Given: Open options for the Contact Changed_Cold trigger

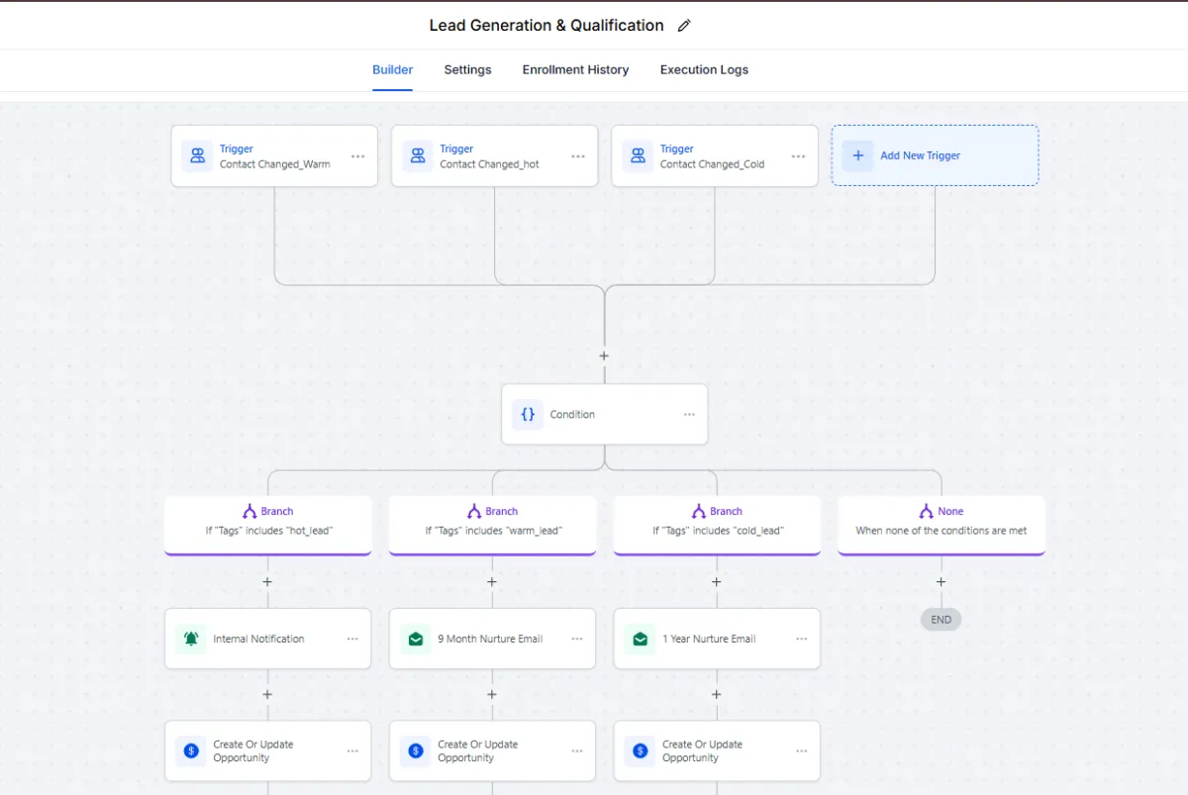Looking at the screenshot, I should click(798, 156).
